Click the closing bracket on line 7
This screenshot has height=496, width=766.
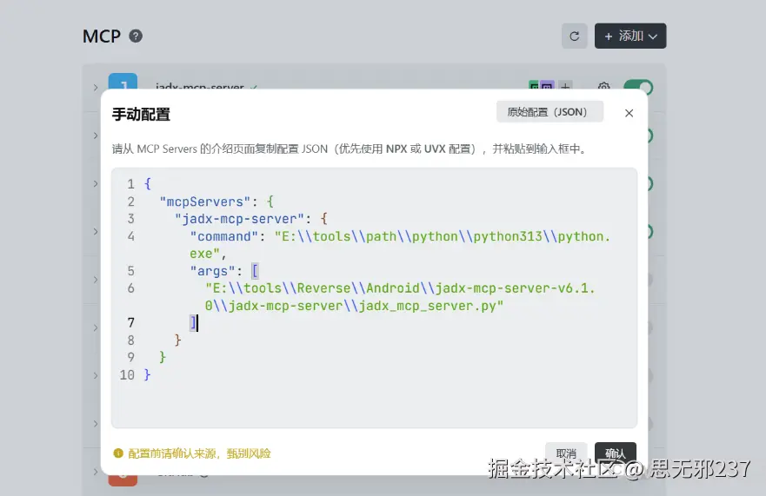(x=193, y=322)
